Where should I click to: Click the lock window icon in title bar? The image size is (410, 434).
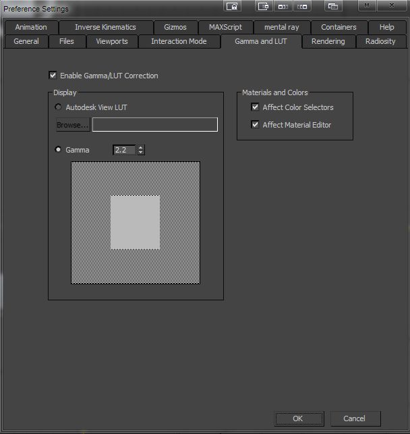232,6
